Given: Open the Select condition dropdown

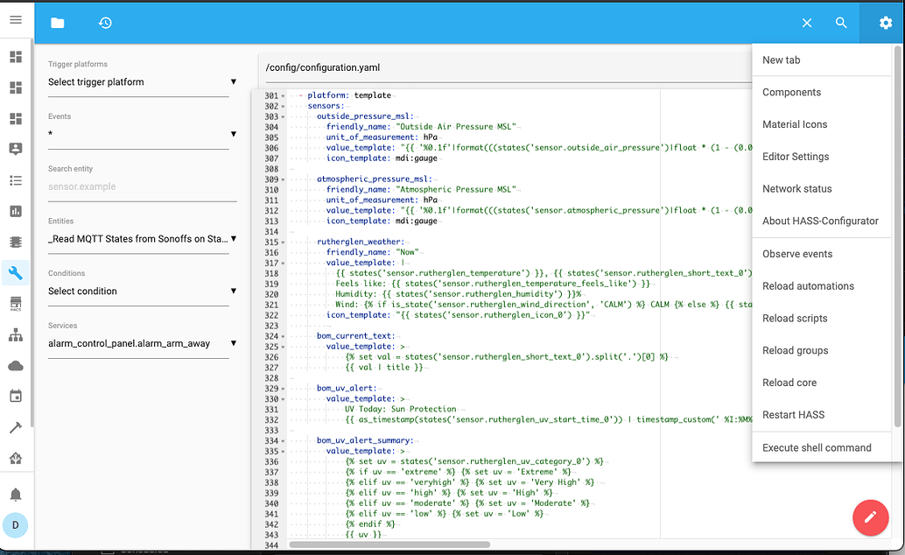Looking at the screenshot, I should click(x=142, y=291).
